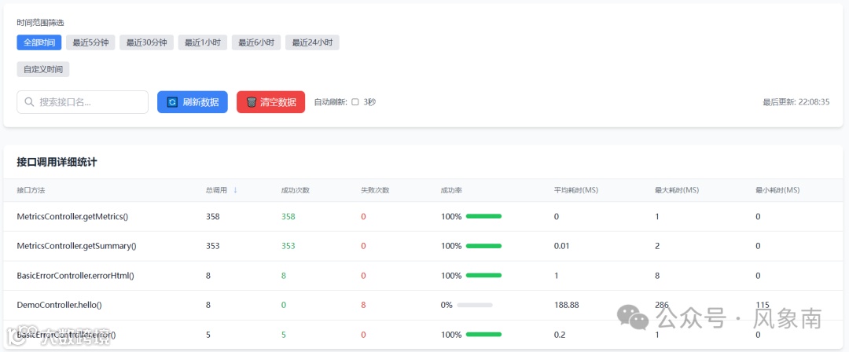The width and height of the screenshot is (849, 352).
Task: Click the 平均耗时(MS) column header
Action: click(x=576, y=190)
